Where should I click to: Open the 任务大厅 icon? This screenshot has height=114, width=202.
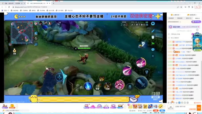5,106
